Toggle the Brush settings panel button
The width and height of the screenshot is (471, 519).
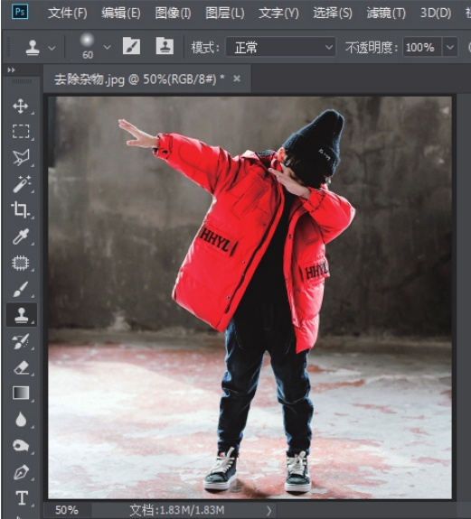pyautogui.click(x=131, y=46)
